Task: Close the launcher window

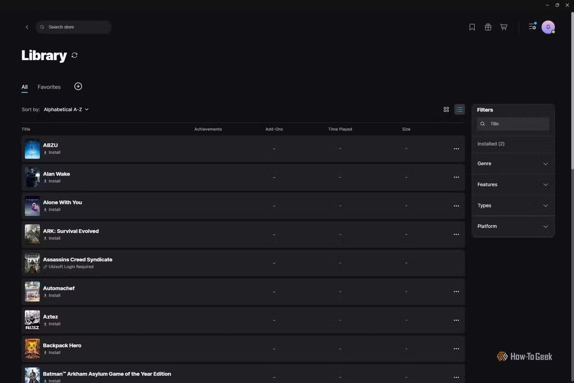Action: point(567,5)
